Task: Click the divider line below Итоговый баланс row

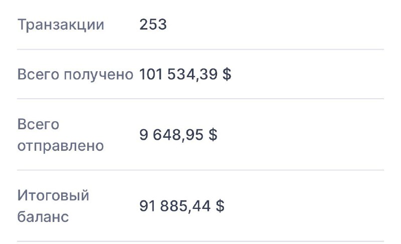Action: click(x=200, y=241)
